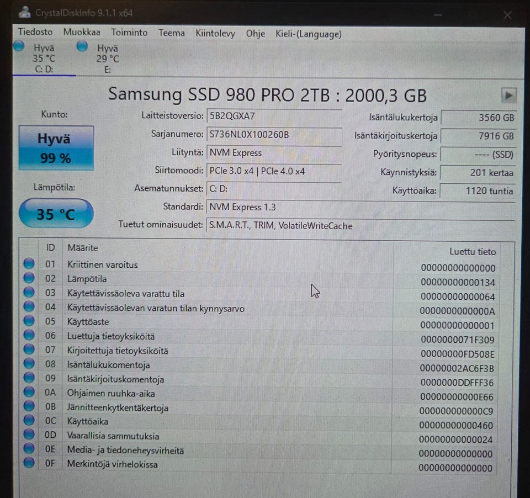Open the Toiminto menu
530x498 pixels.
click(x=129, y=33)
